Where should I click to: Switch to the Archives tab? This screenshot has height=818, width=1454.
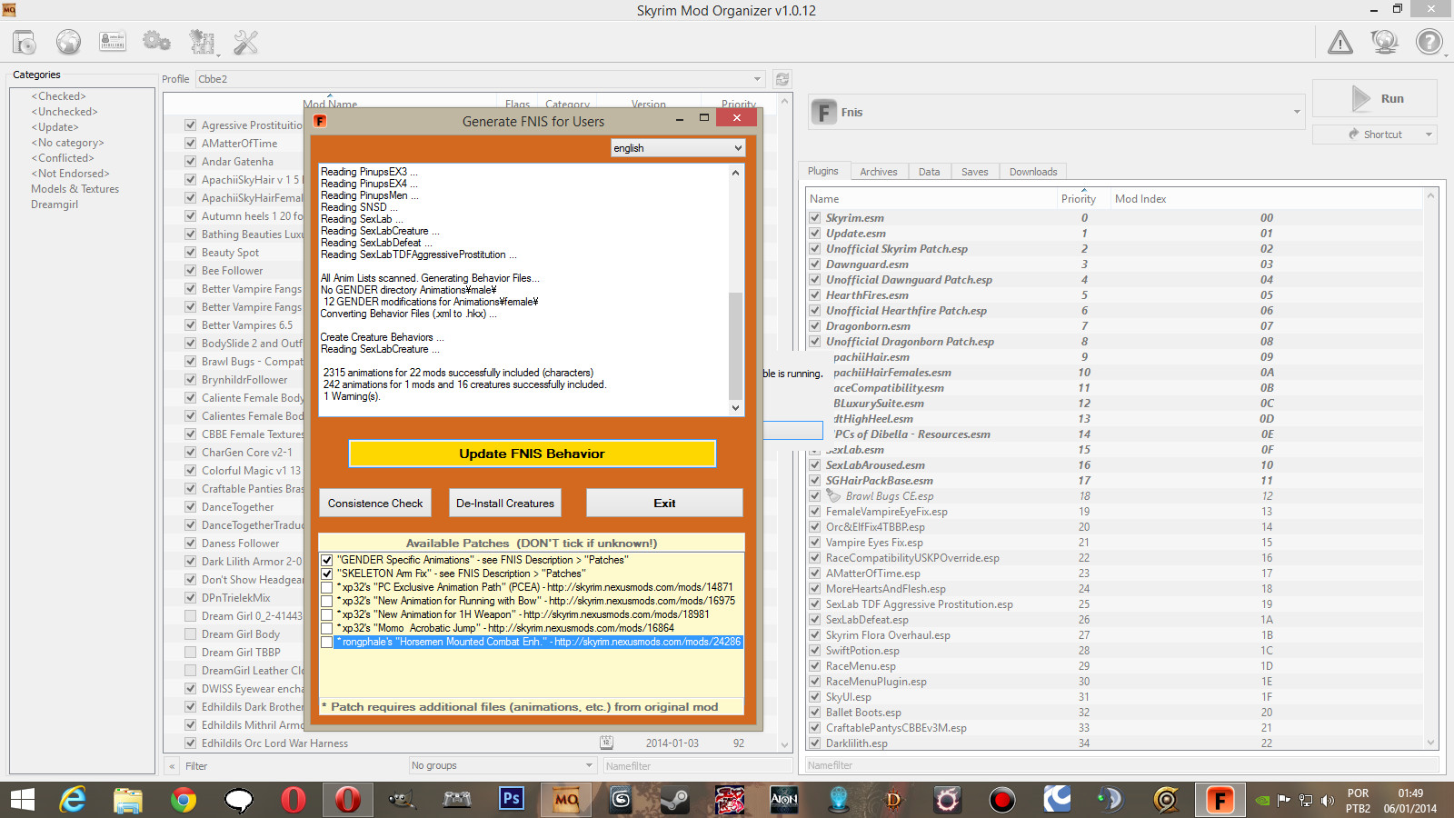[x=878, y=172]
